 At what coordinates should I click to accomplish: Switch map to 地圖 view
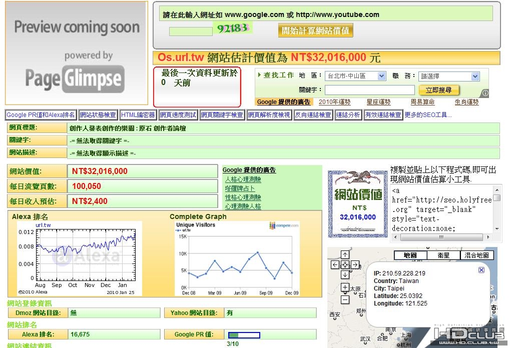click(410, 255)
